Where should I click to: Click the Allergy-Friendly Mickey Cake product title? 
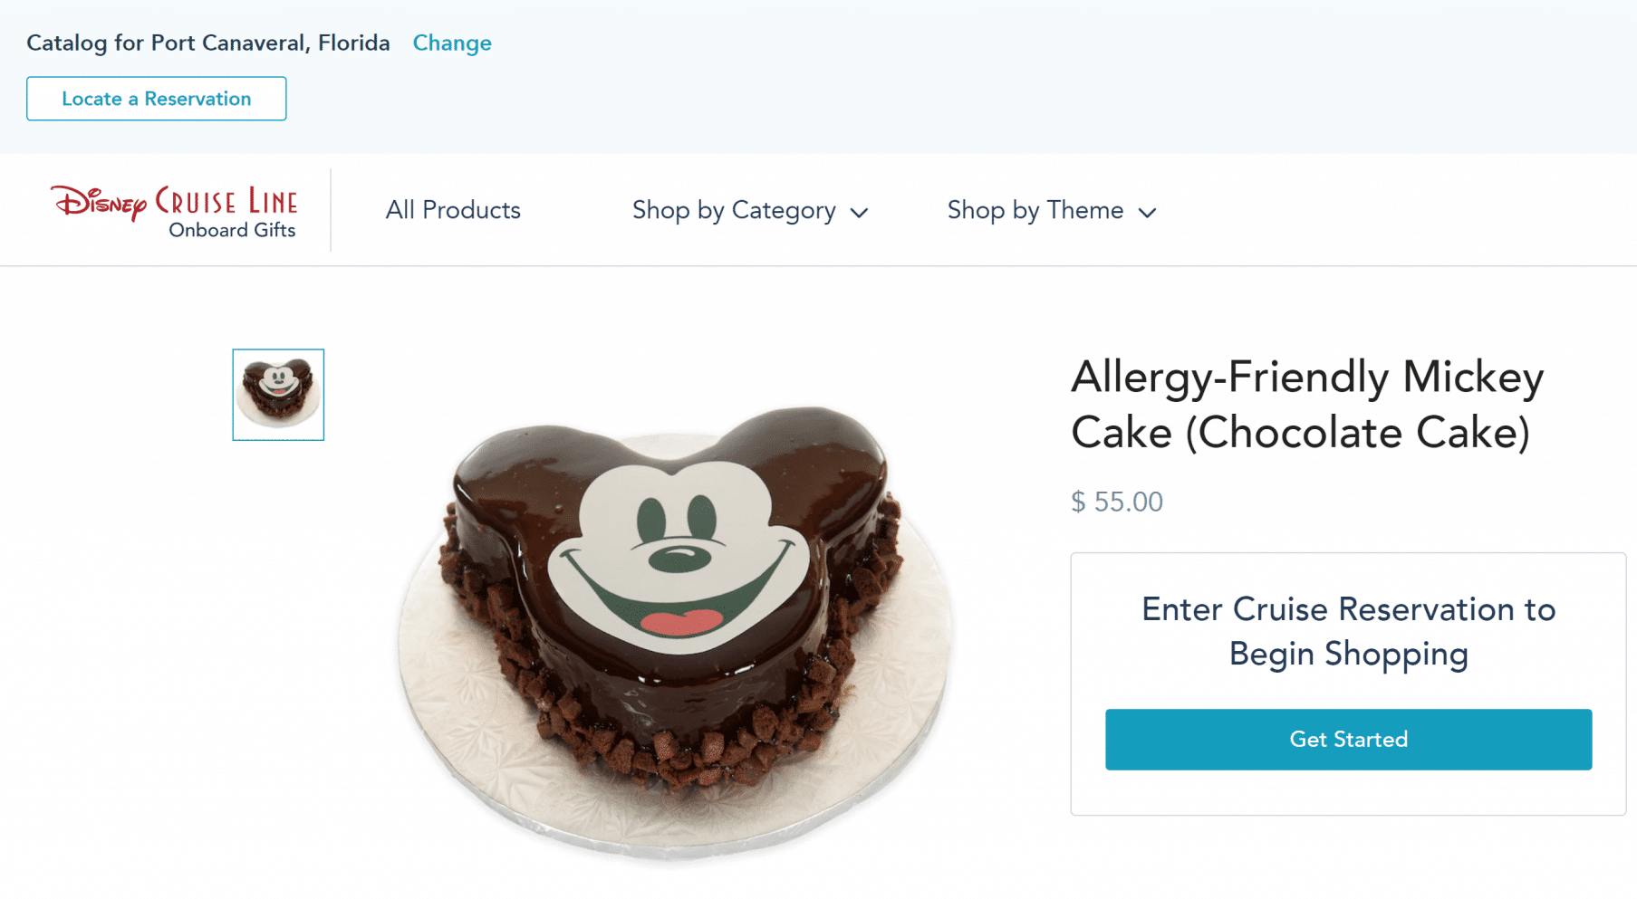[1307, 404]
